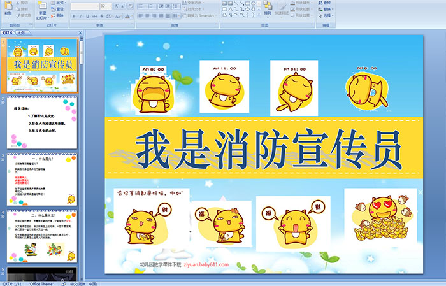Click the Shape Fill (形状填充) icon

(294, 3)
